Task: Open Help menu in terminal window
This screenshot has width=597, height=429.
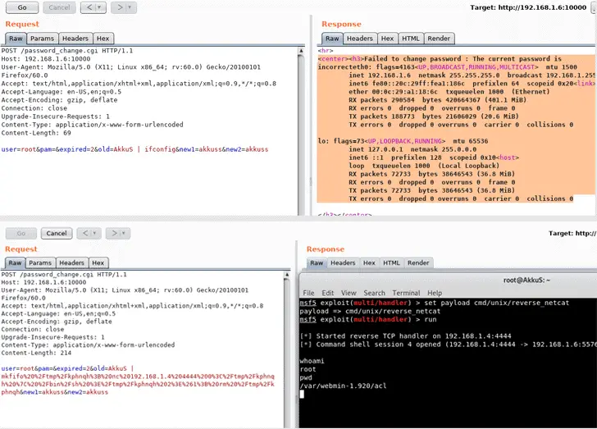Action: (435, 293)
